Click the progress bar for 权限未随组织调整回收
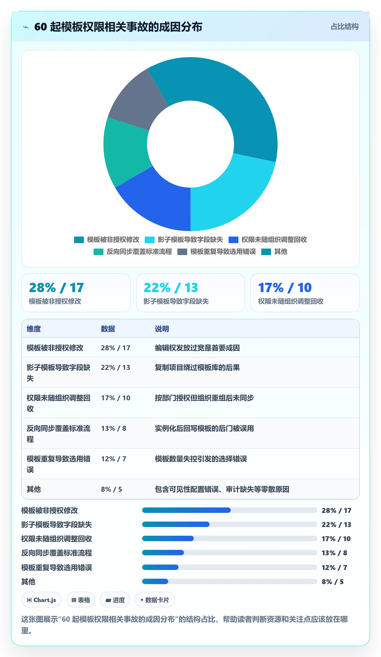Viewport: 381px width, 657px height. [229, 538]
